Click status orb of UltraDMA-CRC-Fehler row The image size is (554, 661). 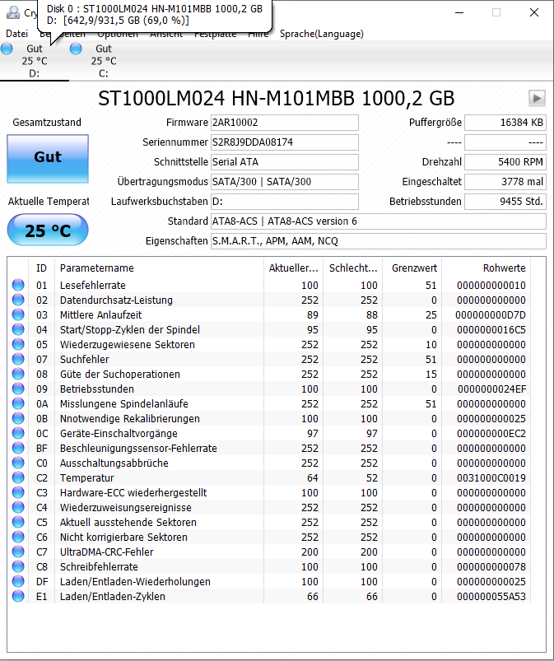point(18,552)
